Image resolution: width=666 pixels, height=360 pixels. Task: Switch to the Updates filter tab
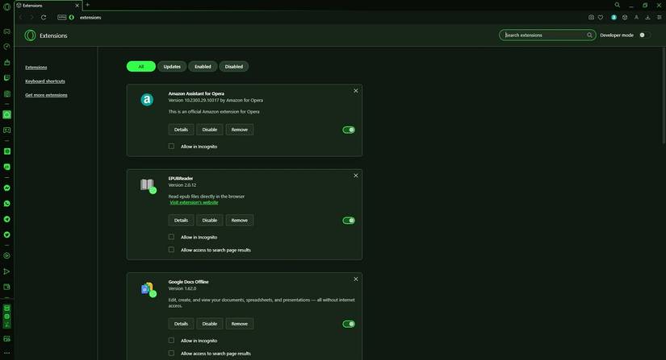(x=172, y=67)
